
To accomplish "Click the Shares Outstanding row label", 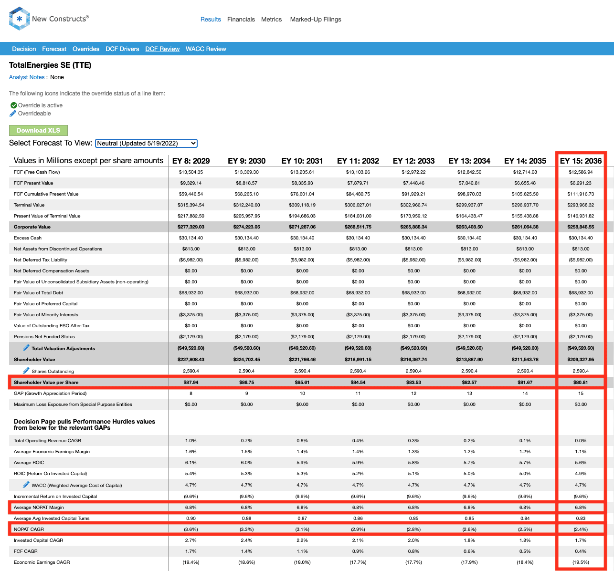I will [53, 372].
